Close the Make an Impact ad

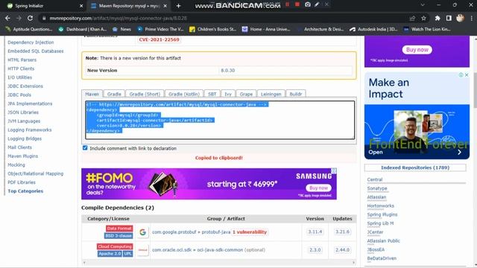point(467,74)
